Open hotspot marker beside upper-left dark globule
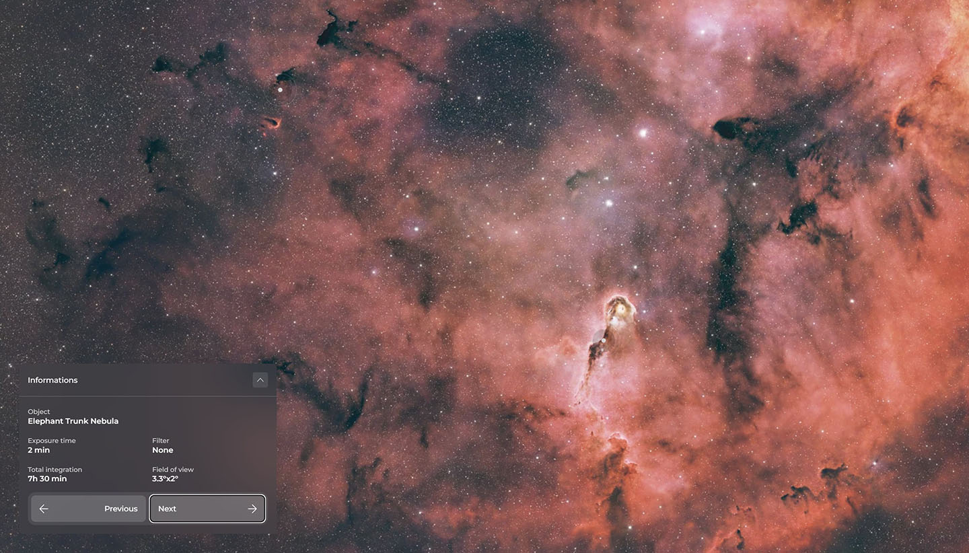 point(280,89)
